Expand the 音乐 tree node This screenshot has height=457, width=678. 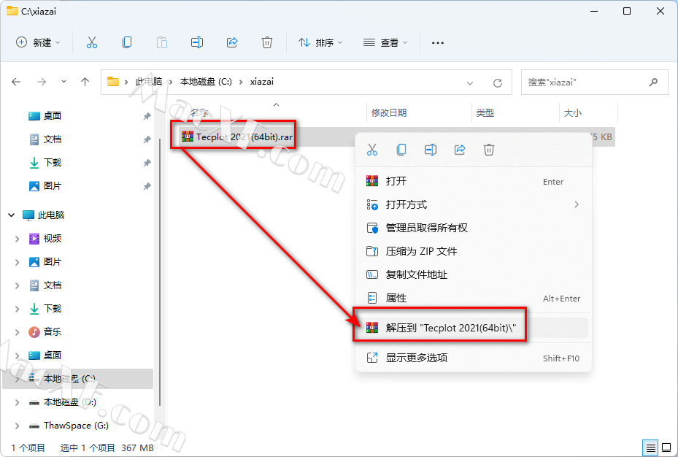(x=18, y=332)
